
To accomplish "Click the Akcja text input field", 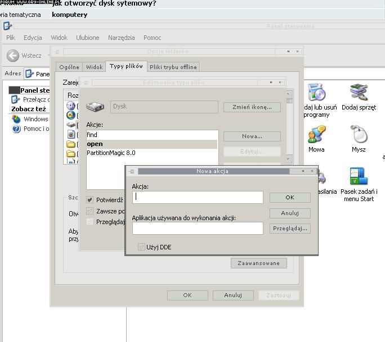I will point(198,197).
